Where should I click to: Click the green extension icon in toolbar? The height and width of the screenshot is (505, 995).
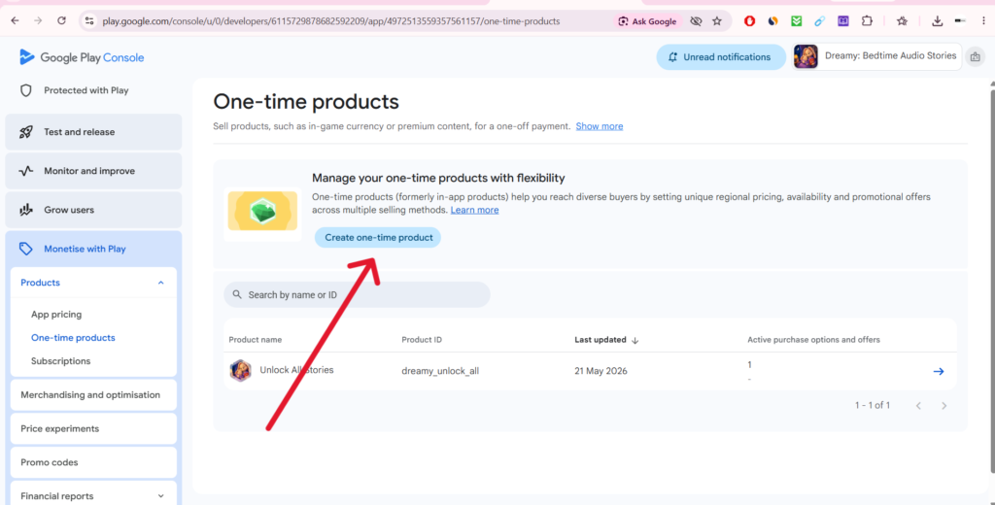[797, 21]
